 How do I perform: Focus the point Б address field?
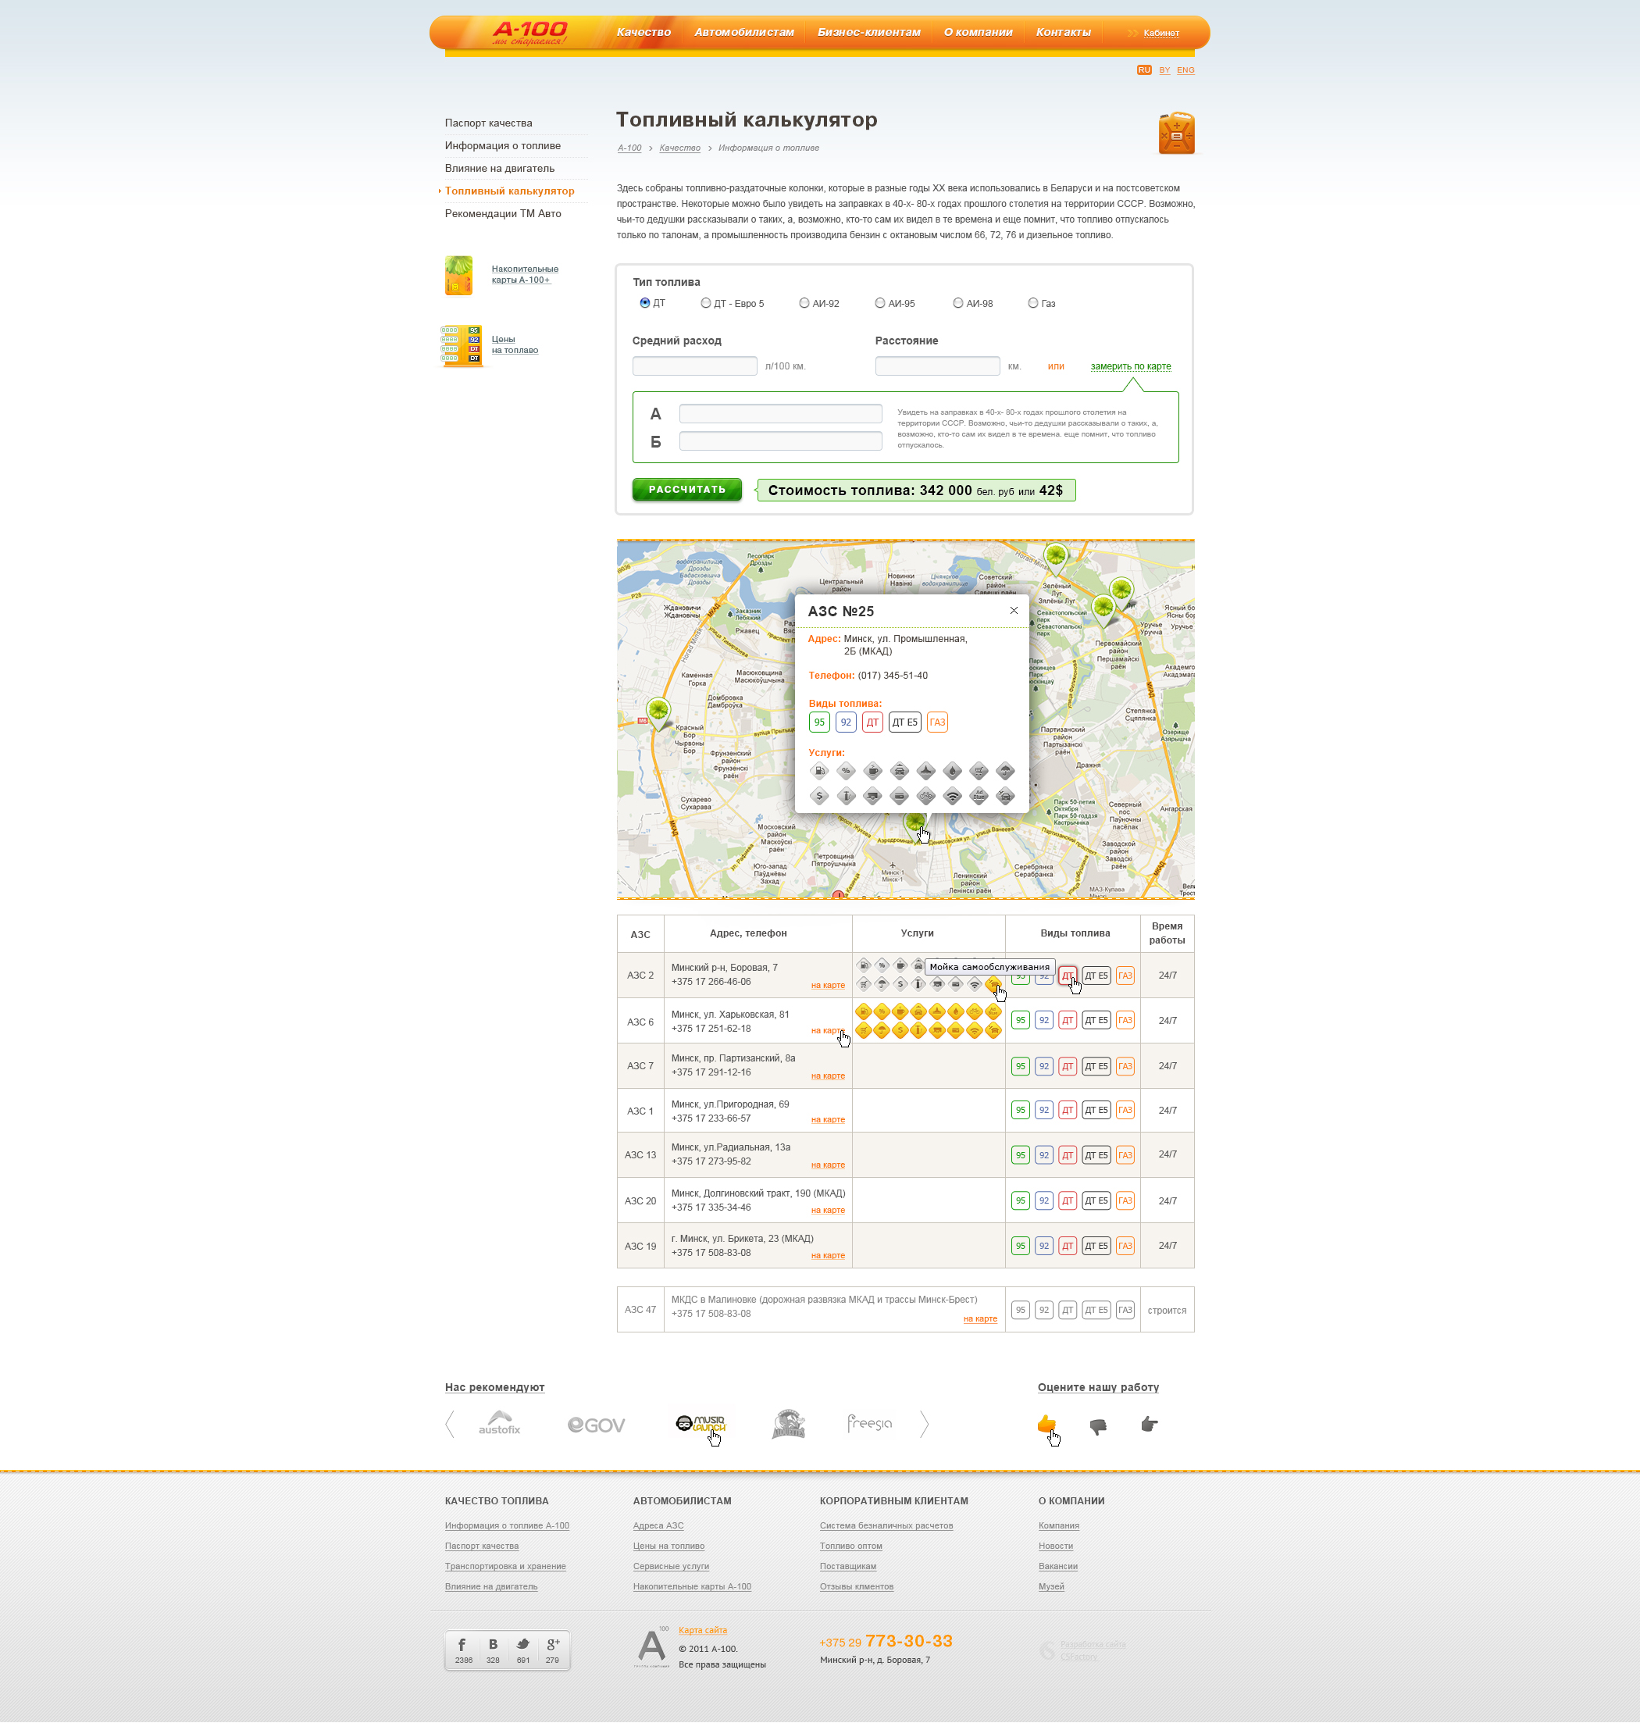[781, 441]
